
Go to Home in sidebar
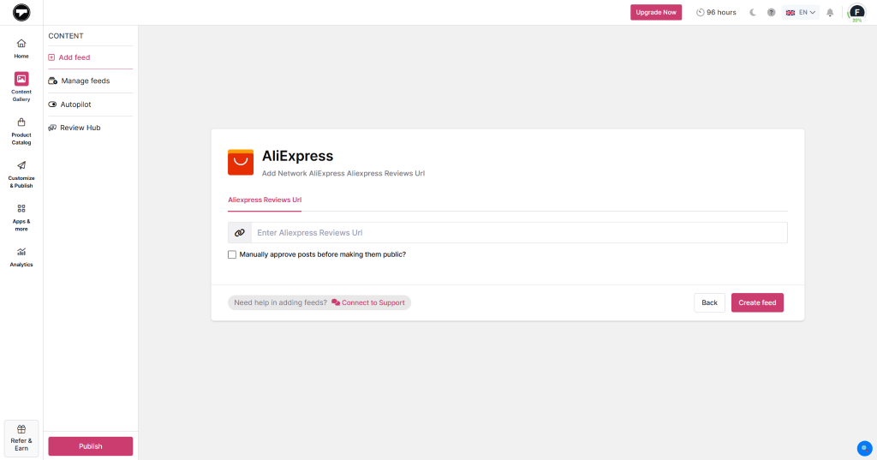[x=21, y=49]
